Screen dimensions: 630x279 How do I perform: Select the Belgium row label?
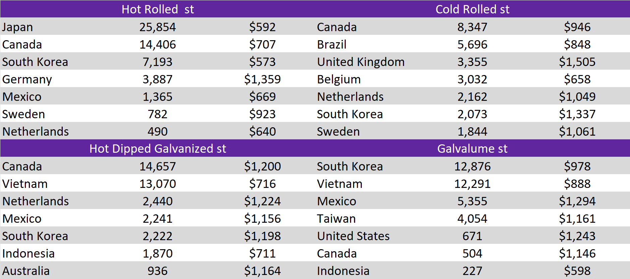(x=339, y=79)
